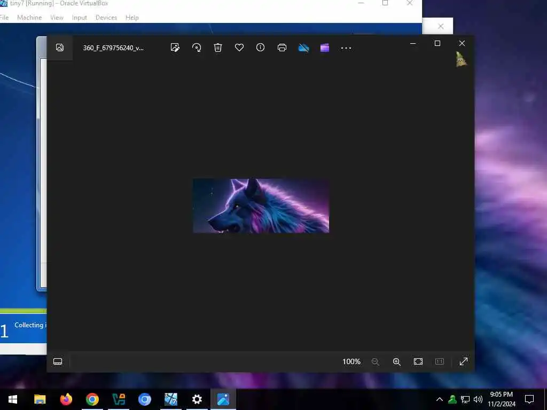Maximize the tiny7 VirtualBox window
The height and width of the screenshot is (410, 547).
pyautogui.click(x=385, y=3)
